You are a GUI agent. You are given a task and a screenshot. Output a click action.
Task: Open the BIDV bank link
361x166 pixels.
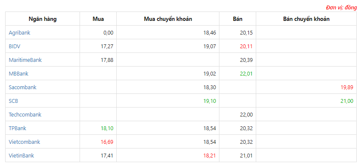coord(15,47)
